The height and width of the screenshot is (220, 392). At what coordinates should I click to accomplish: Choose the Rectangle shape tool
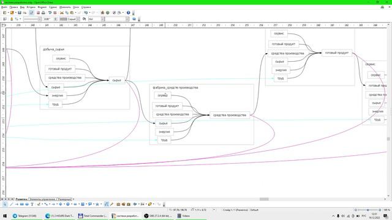click(22, 204)
